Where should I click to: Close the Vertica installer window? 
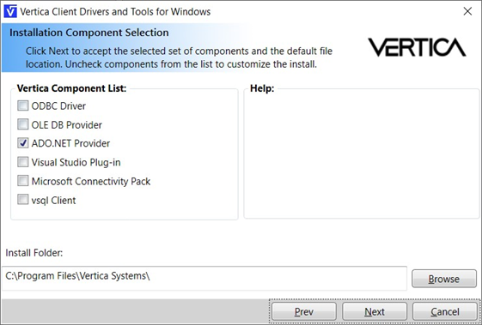[467, 11]
